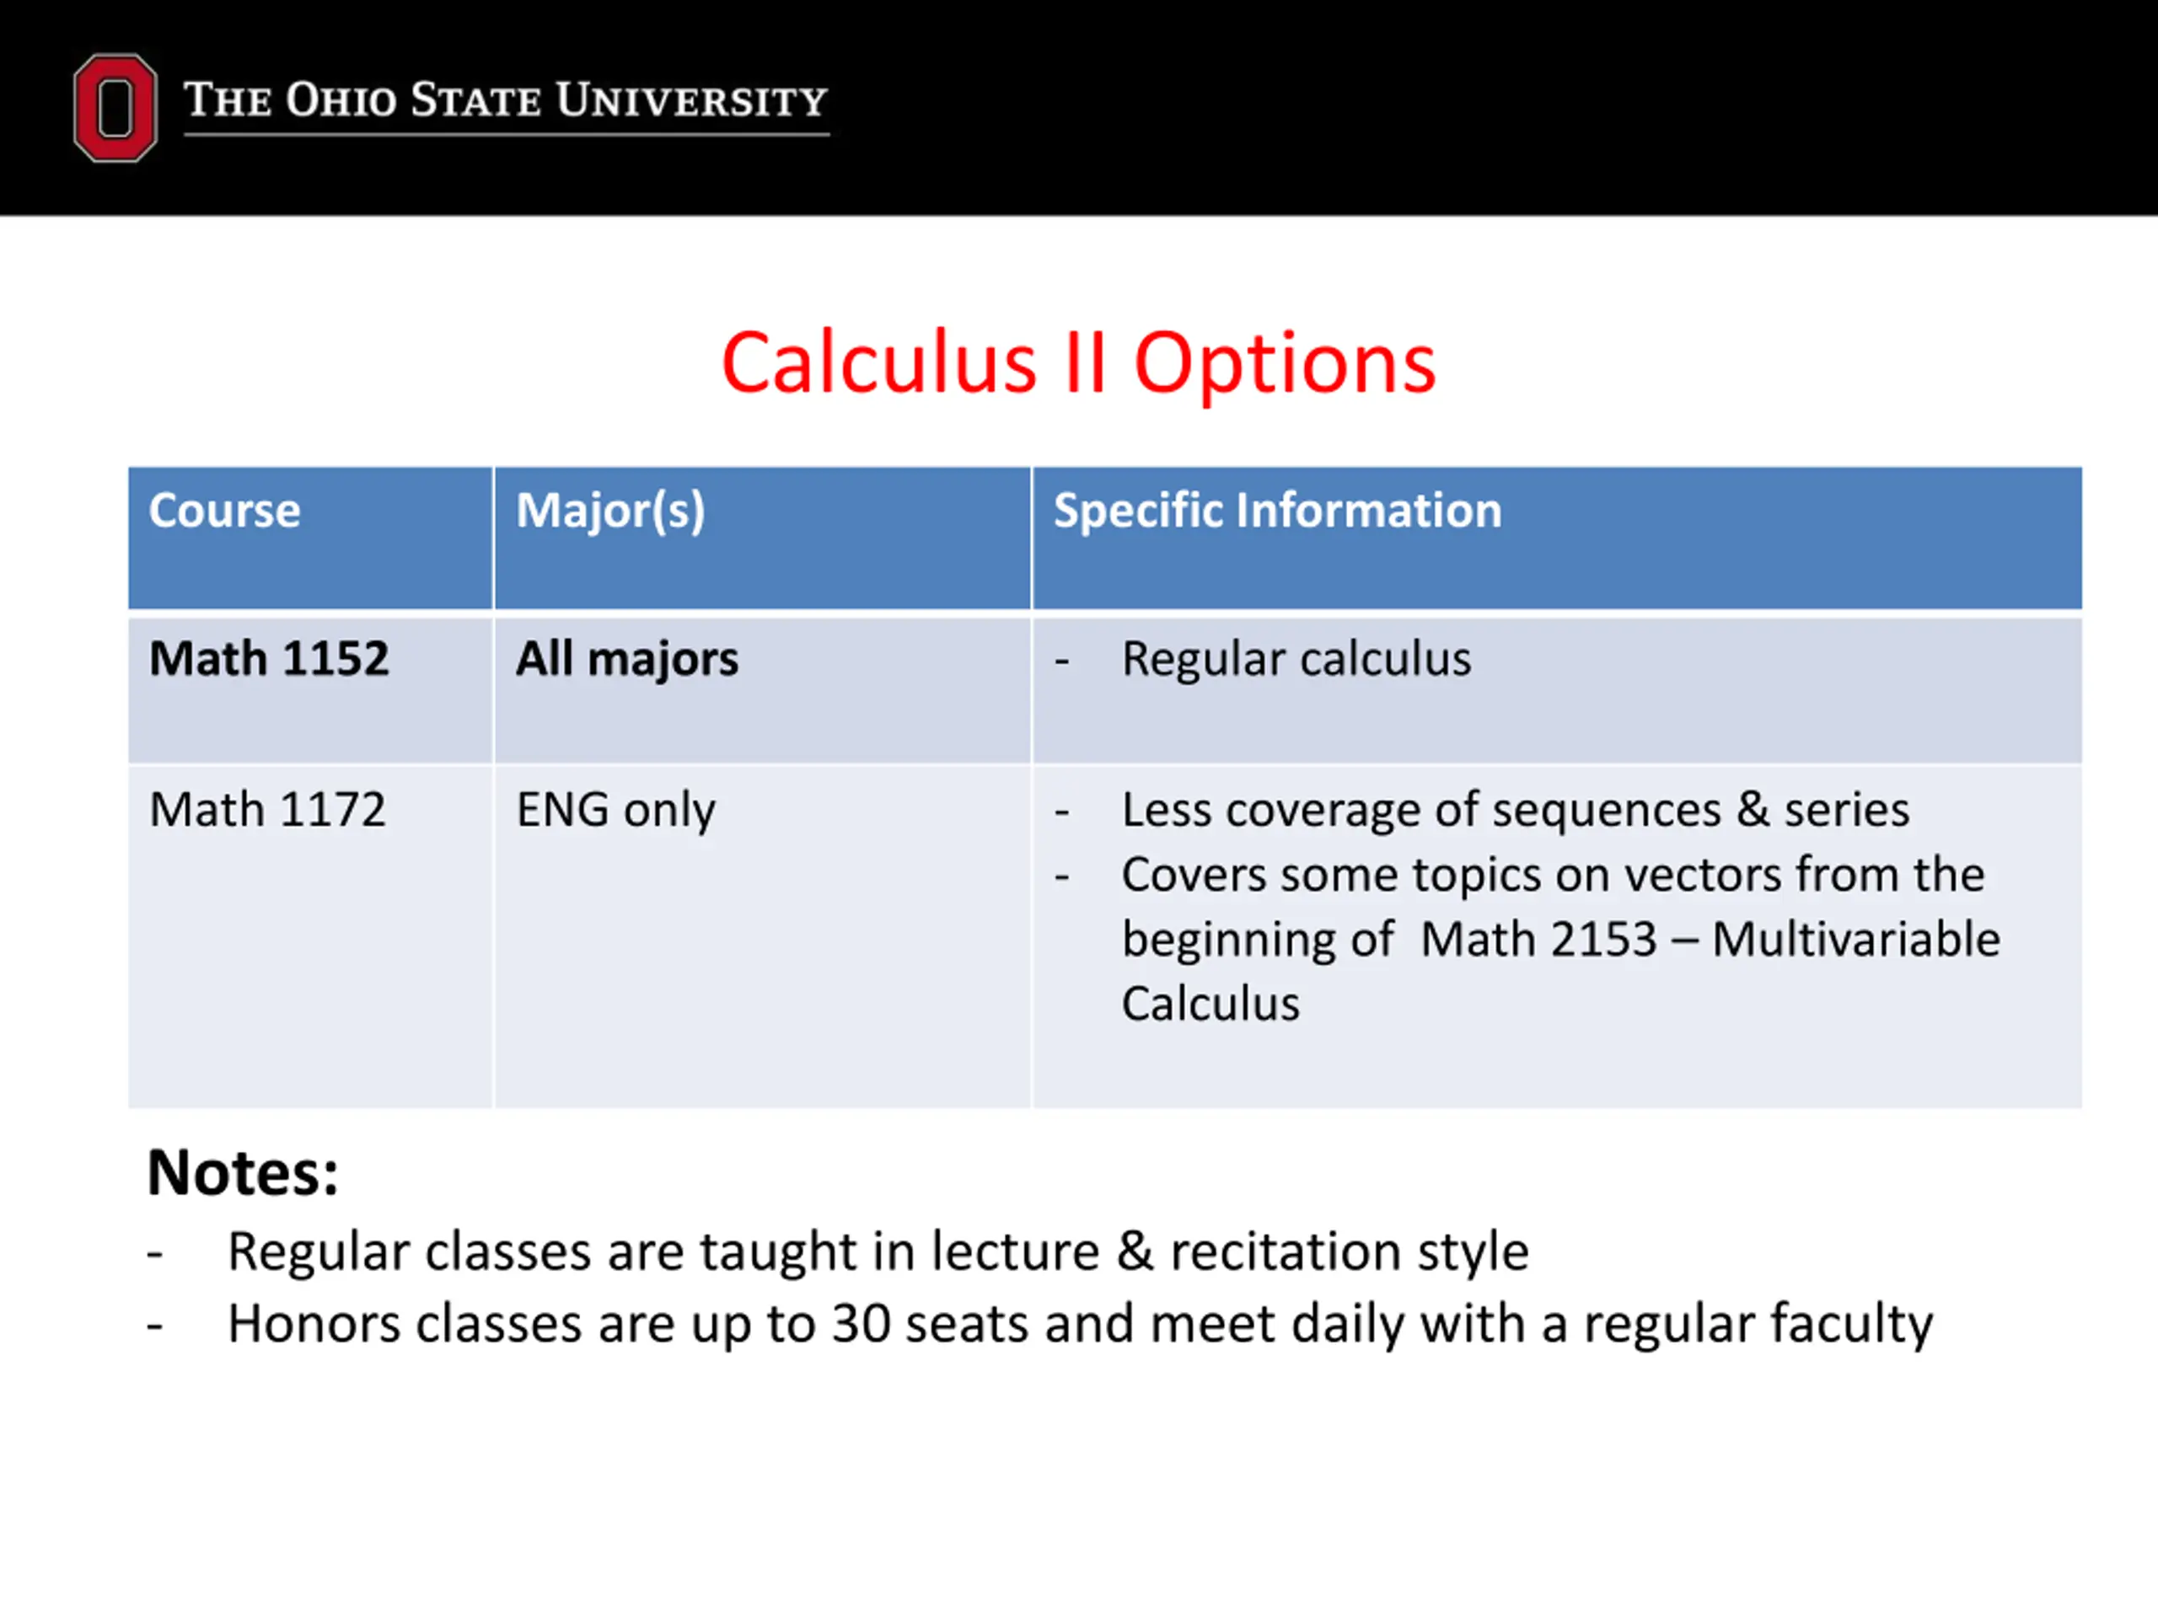Click the dash bullet before Honors classes
Viewport: 2158px width, 1618px height.
pyautogui.click(x=155, y=1326)
